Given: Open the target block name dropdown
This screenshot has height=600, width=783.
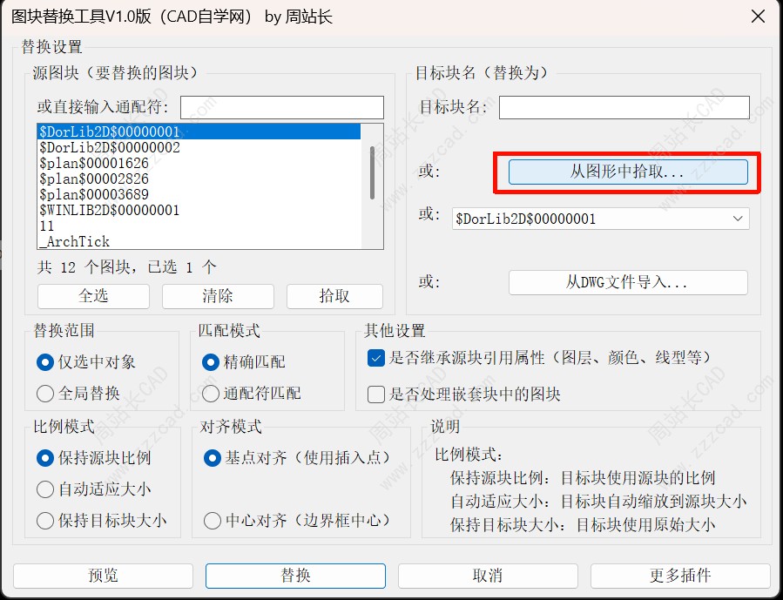Looking at the screenshot, I should [738, 219].
